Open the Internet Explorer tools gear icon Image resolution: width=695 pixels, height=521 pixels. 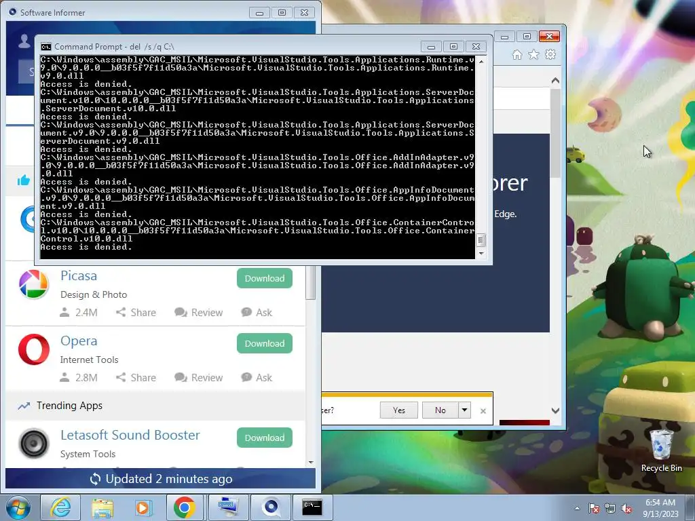click(550, 54)
